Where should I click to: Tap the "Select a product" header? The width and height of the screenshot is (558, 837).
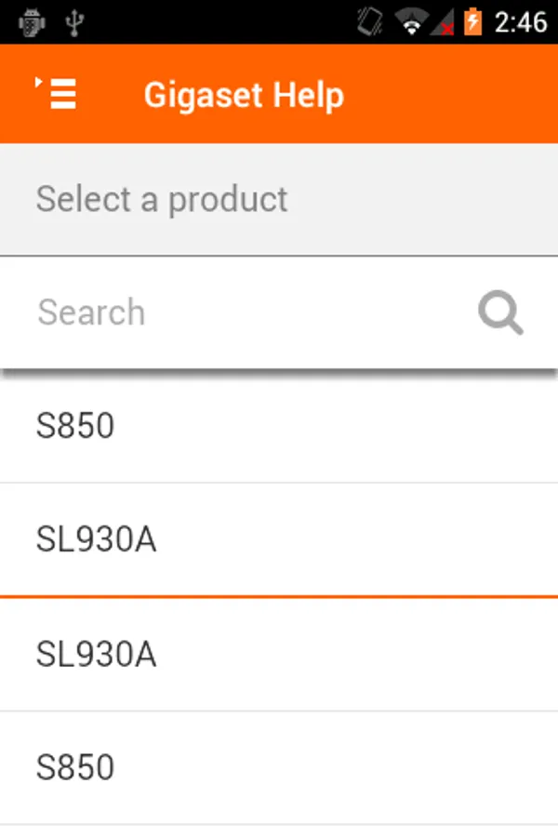click(x=162, y=199)
